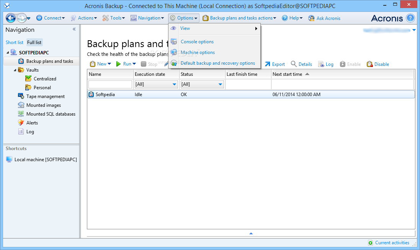Click the New backup plan button
Image resolution: width=420 pixels, height=250 pixels.
(98, 64)
